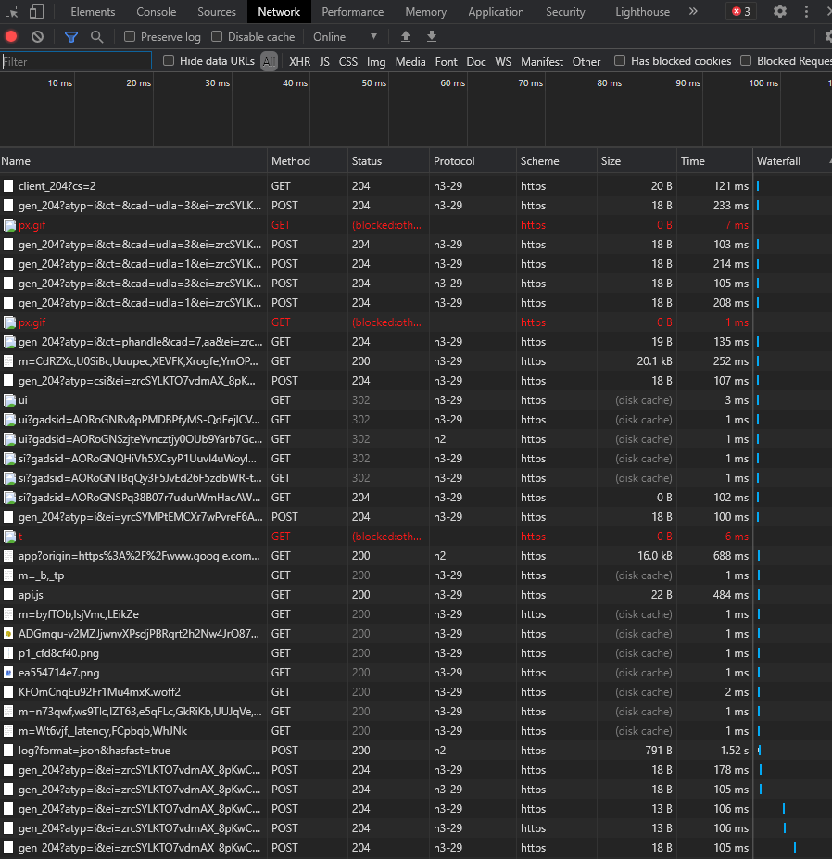
Task: Click the 50 ms timeline overview marker
Action: coord(373,83)
